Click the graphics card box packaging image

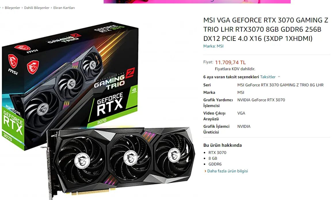tap(70, 85)
